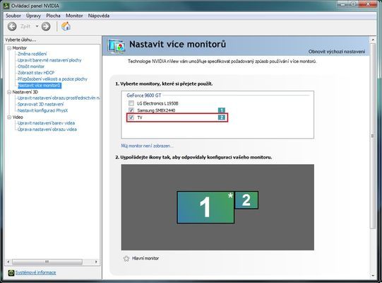Click the Hlavní monitor star icon
This screenshot has width=382, height=283.
(x=126, y=258)
